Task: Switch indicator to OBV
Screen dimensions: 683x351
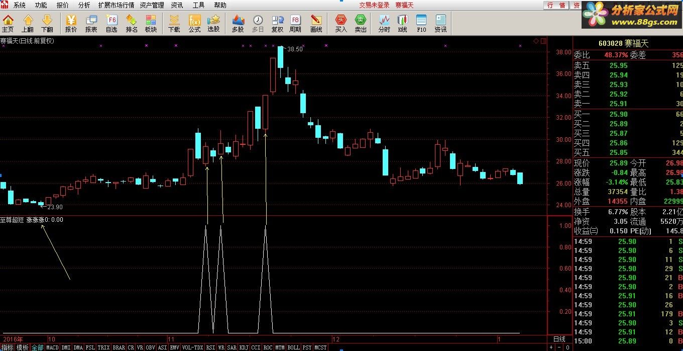Action: [x=150, y=347]
